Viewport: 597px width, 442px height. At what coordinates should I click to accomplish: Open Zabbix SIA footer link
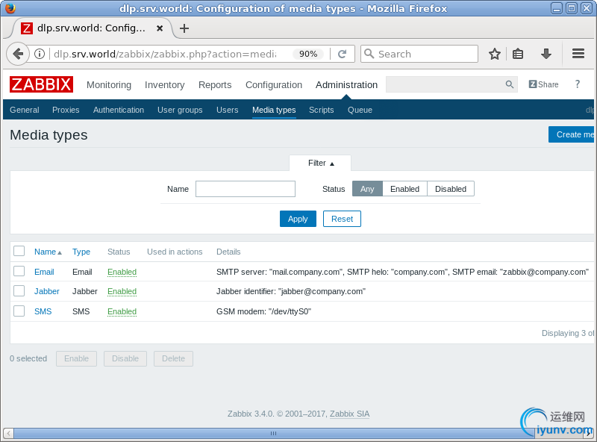pyautogui.click(x=349, y=414)
